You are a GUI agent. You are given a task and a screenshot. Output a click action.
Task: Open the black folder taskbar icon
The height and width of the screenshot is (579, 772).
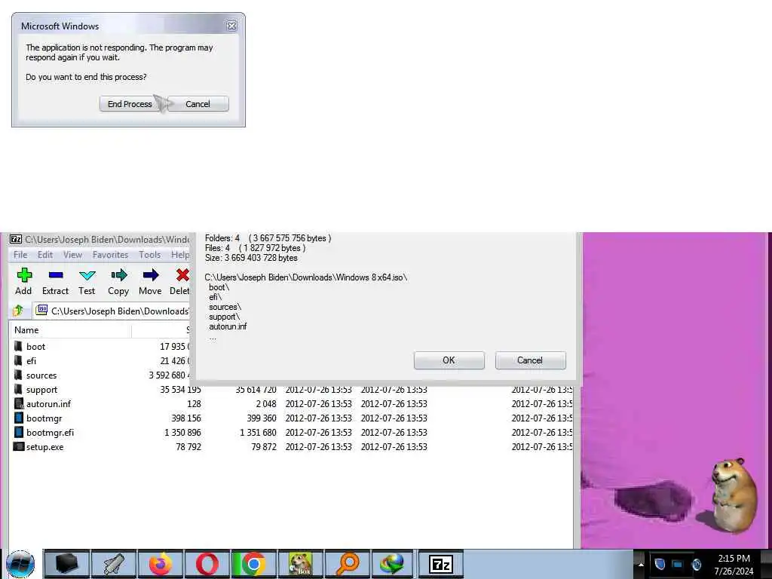click(x=66, y=564)
